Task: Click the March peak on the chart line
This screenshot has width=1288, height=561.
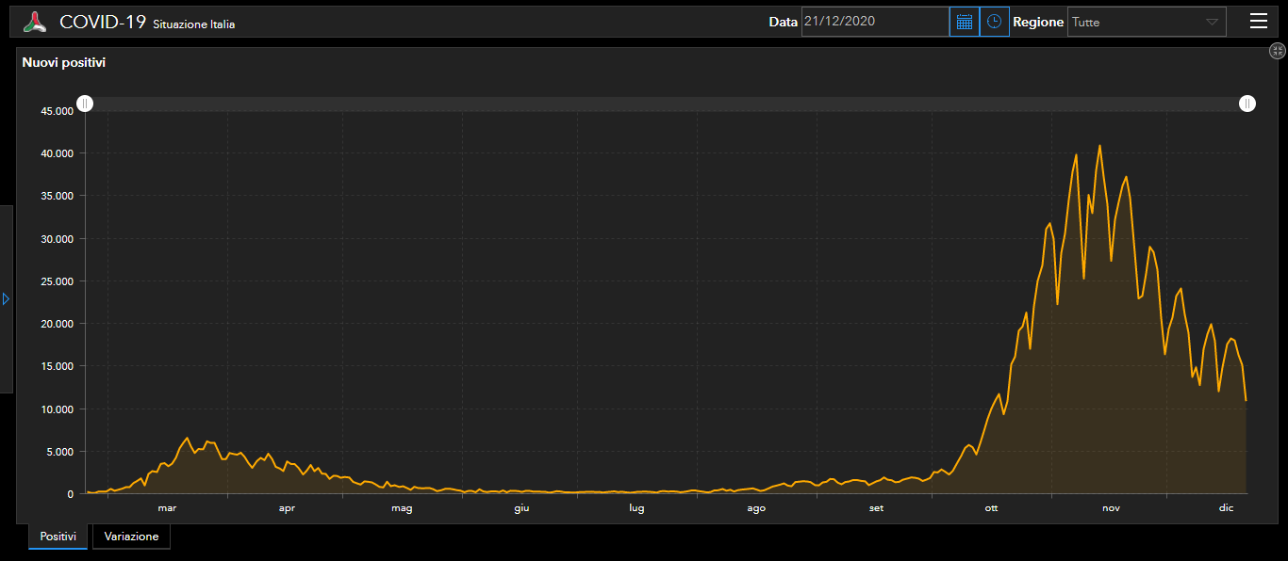Action: 187,438
